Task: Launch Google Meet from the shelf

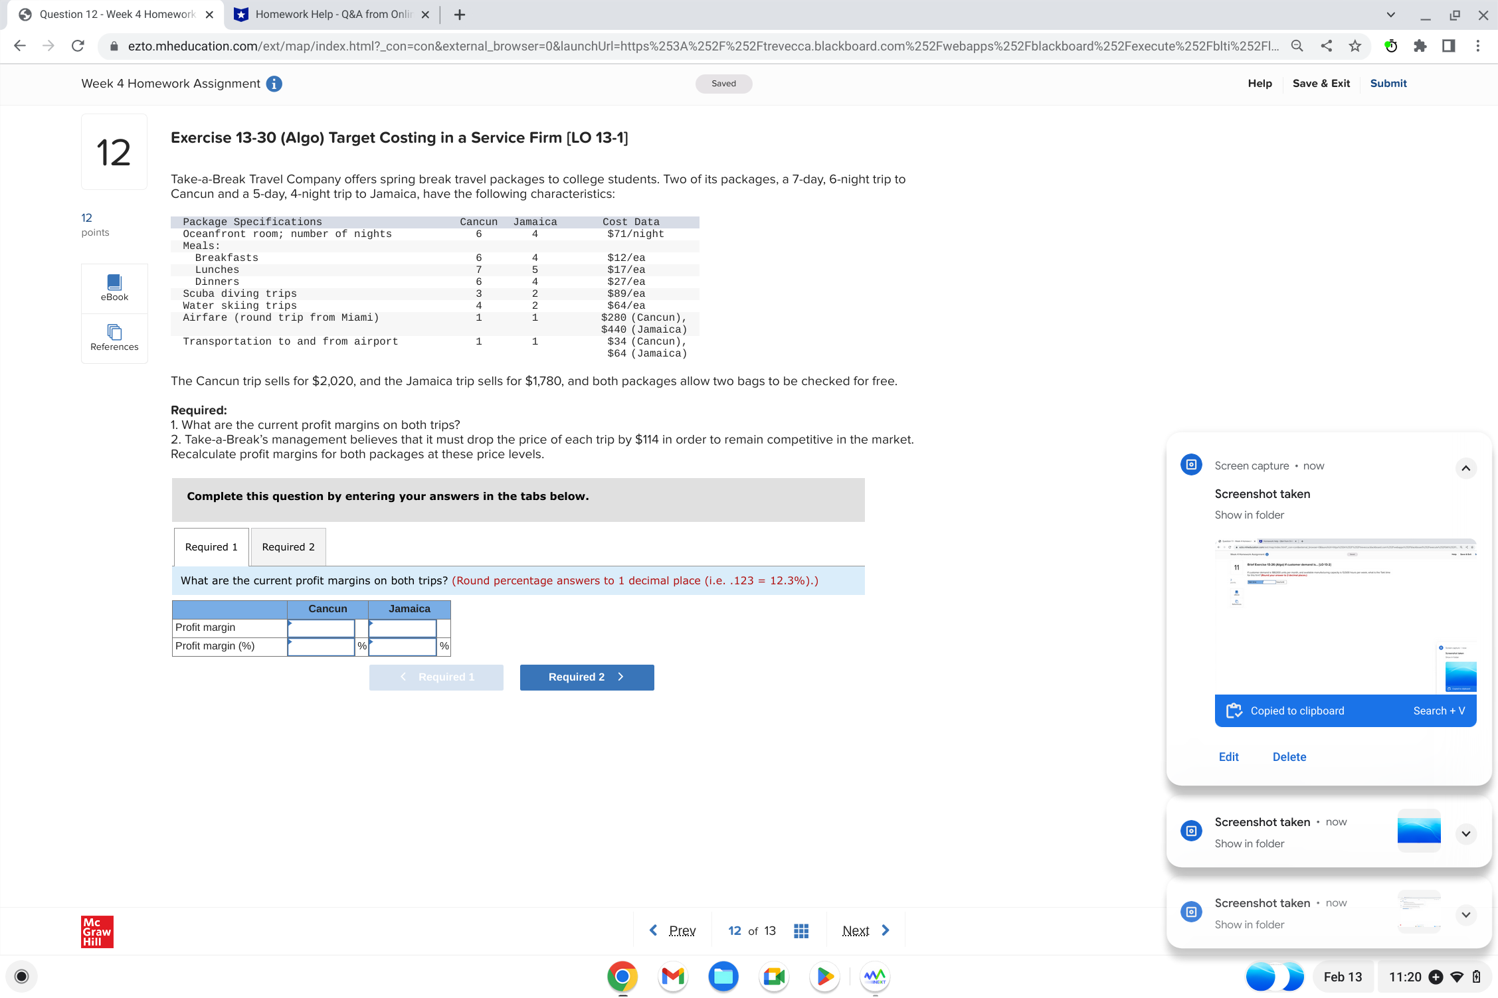Action: (773, 977)
